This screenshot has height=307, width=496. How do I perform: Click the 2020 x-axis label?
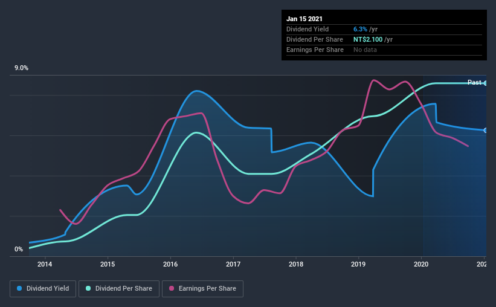(x=421, y=264)
